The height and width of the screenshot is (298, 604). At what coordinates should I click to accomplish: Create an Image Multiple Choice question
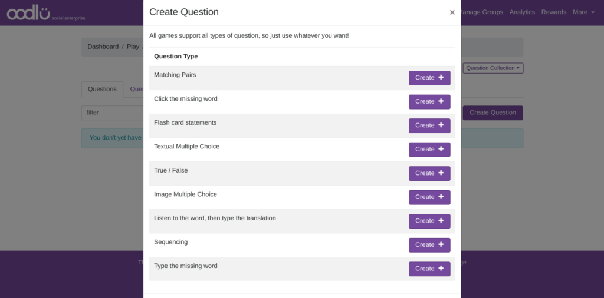pos(429,197)
